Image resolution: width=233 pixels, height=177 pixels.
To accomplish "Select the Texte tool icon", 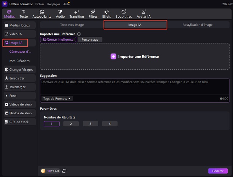I will click(x=23, y=12).
